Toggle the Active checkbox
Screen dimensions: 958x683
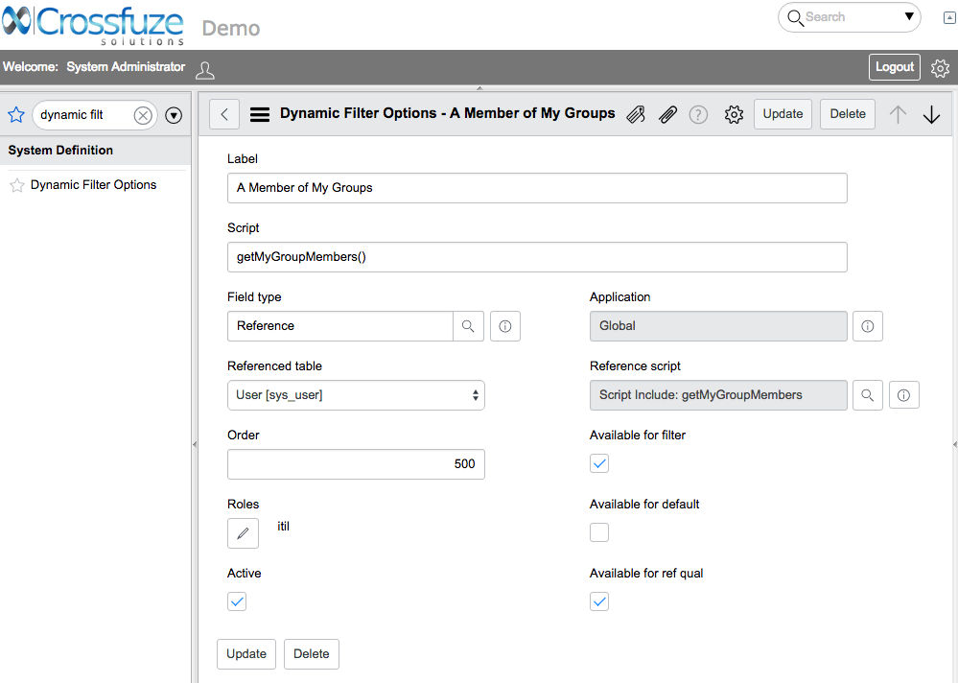point(237,601)
